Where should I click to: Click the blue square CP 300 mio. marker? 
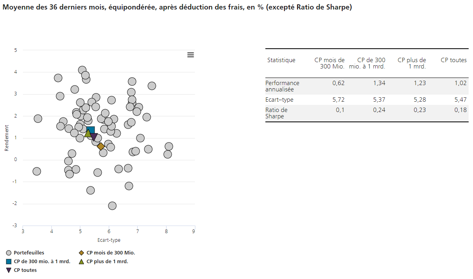(x=91, y=130)
